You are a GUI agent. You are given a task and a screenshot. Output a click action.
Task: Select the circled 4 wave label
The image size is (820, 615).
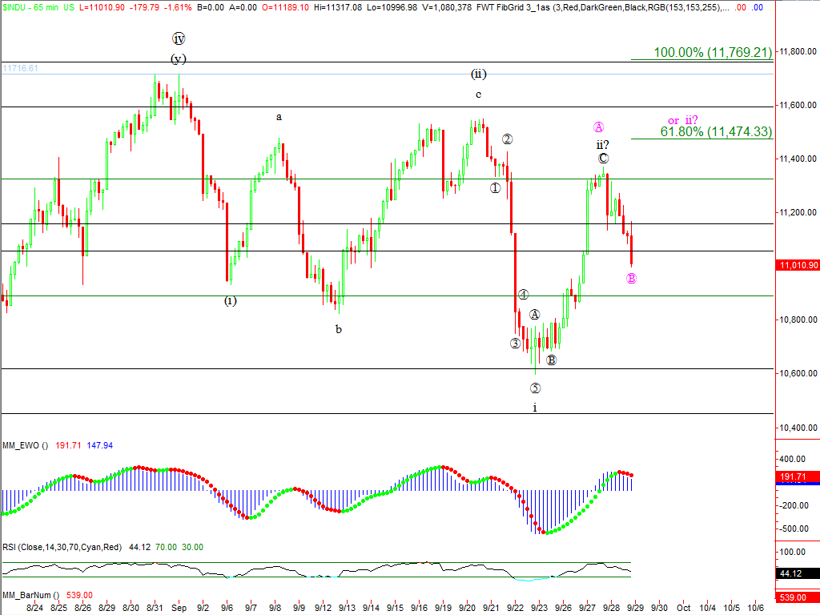click(523, 295)
